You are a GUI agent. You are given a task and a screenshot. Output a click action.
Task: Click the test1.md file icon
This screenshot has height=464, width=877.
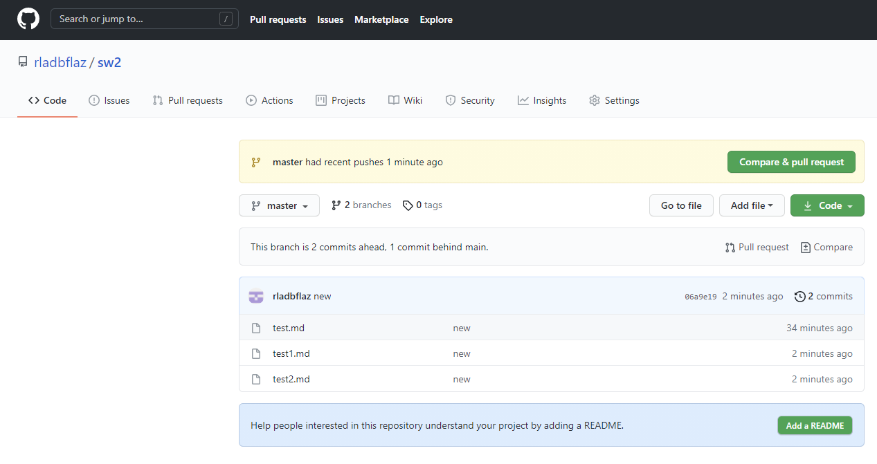256,353
